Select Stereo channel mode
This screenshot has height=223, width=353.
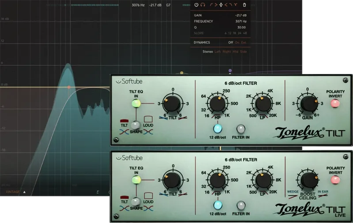tap(207, 52)
